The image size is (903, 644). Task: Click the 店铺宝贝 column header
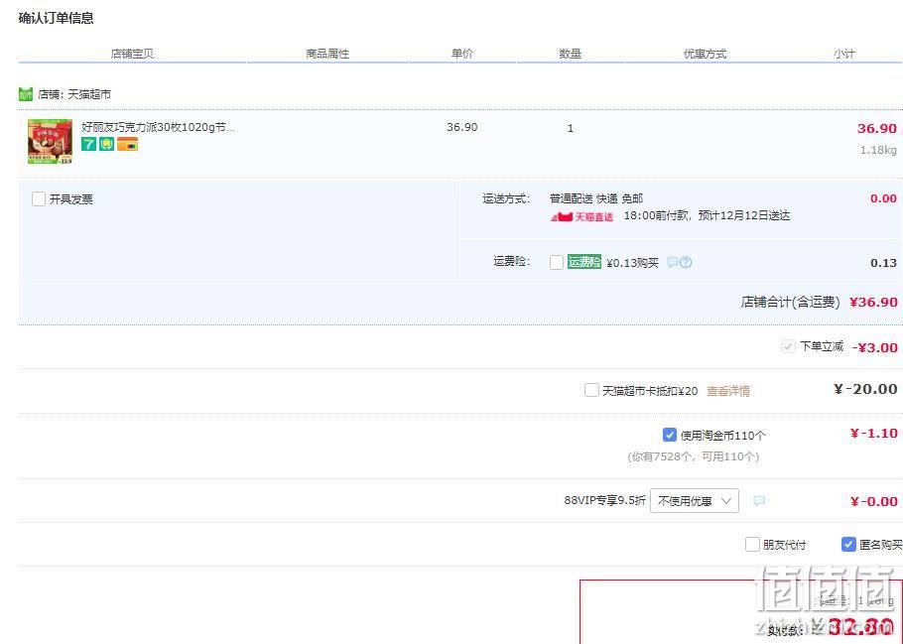tap(132, 54)
